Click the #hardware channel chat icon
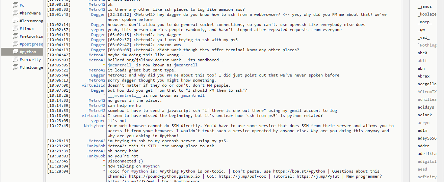The height and width of the screenshot is (182, 444). click(15, 13)
